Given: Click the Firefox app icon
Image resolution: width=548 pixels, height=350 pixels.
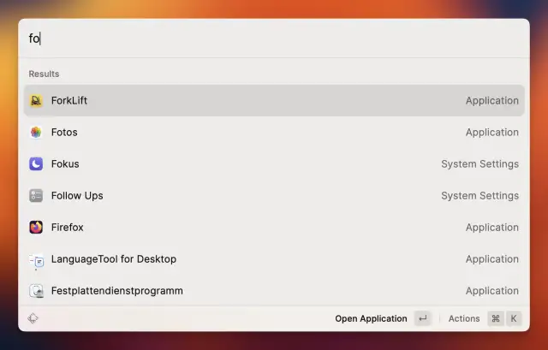Looking at the screenshot, I should 36,228.
